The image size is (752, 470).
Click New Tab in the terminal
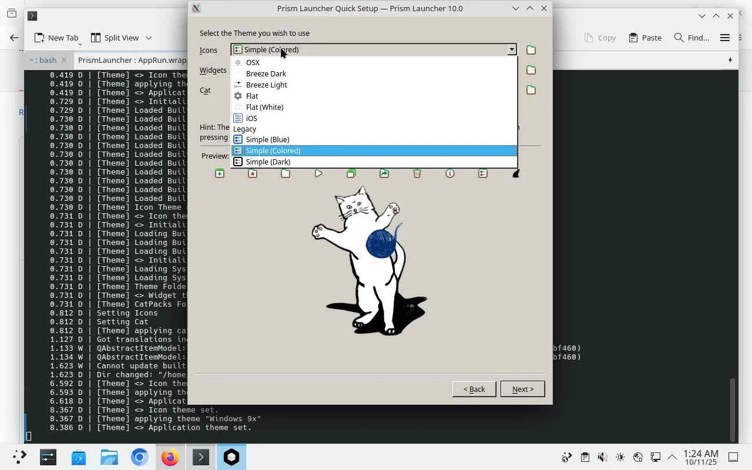click(56, 38)
